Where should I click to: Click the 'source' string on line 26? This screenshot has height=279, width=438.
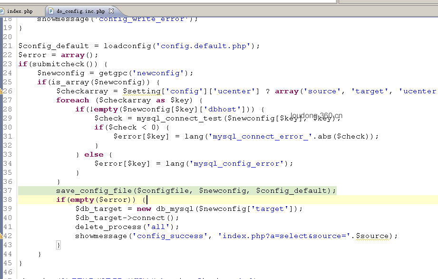(x=322, y=91)
